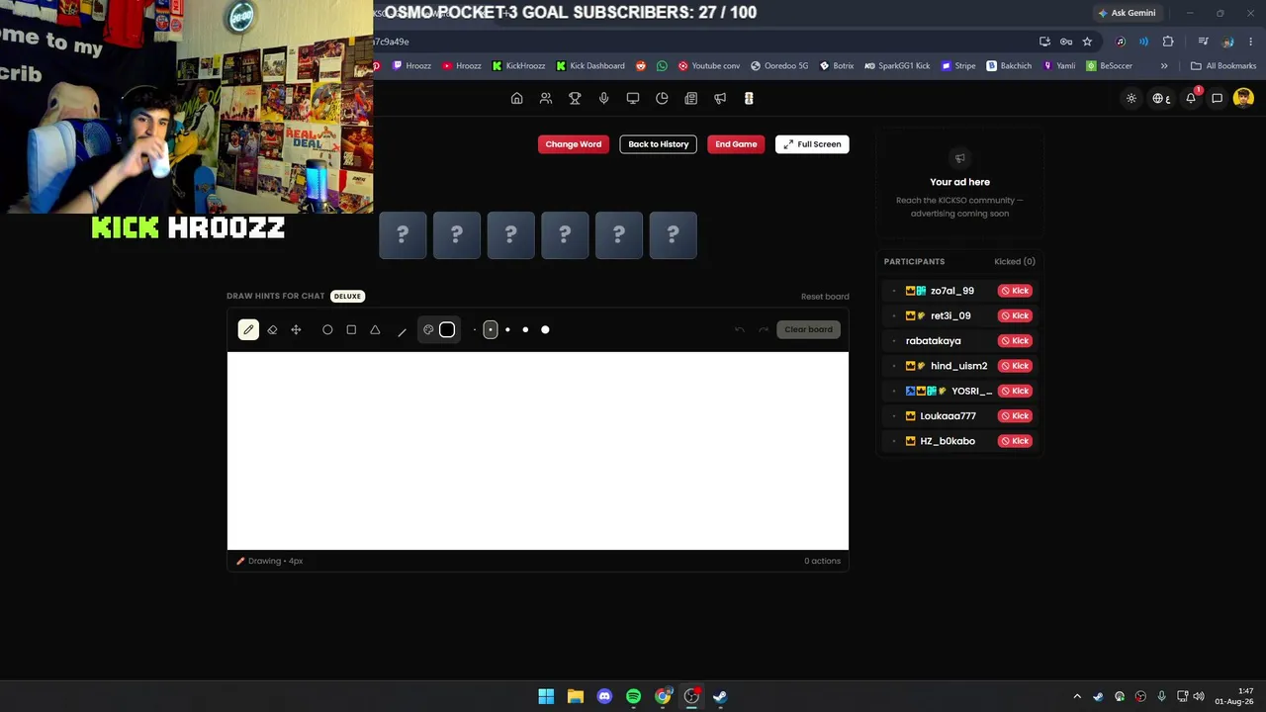Screen dimensions: 1266x712
Task: Open the chat messages icon
Action: click(x=1218, y=98)
